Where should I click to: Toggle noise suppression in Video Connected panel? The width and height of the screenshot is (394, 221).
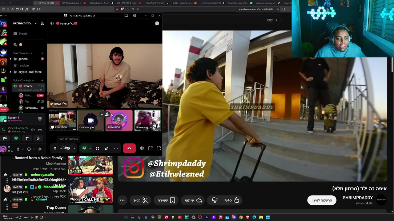point(33,130)
